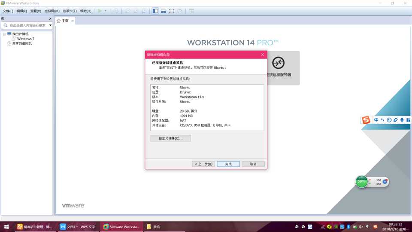The height and width of the screenshot is (232, 412).
Task: Open the Sogou toolbox grid icon
Action: pos(408,120)
